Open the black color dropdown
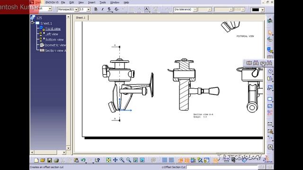 click(262, 9)
